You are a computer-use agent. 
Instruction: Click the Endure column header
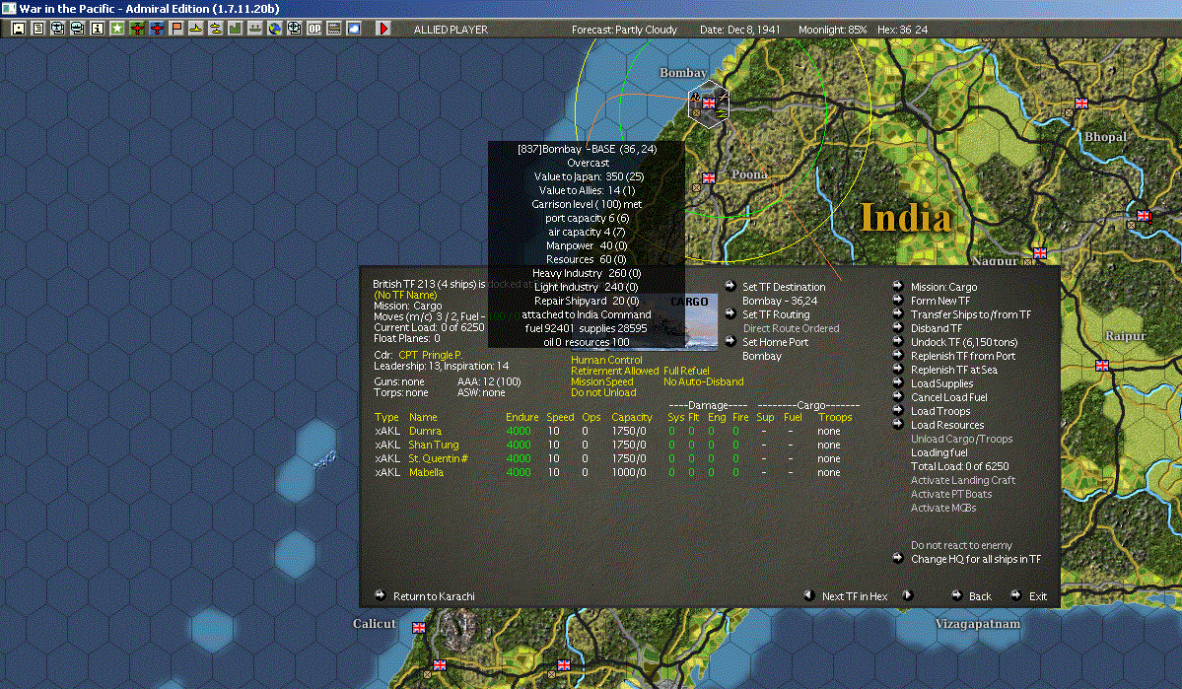click(521, 417)
